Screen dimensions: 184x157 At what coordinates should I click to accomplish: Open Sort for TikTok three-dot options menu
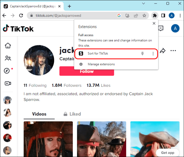pos(153,54)
